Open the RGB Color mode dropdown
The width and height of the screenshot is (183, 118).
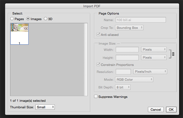point(134,79)
